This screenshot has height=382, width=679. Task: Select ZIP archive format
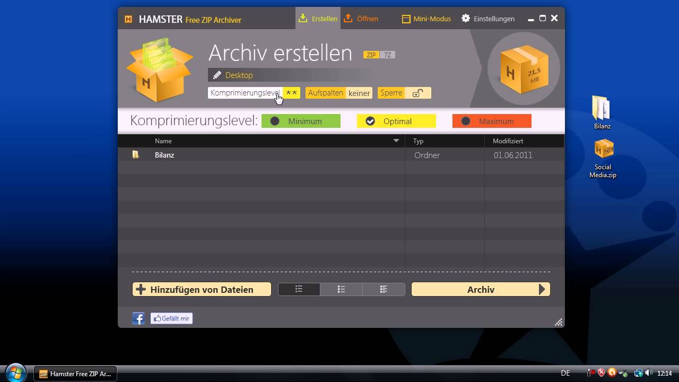pyautogui.click(x=371, y=55)
